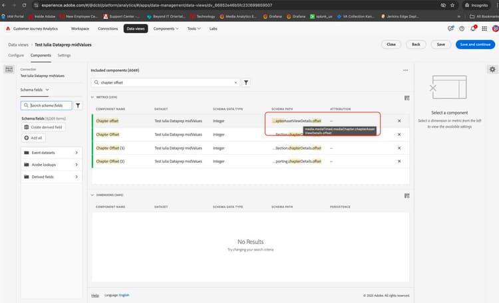This screenshot has width=499, height=303.
Task: Clear the chapter offset search text
Action: [236, 82]
